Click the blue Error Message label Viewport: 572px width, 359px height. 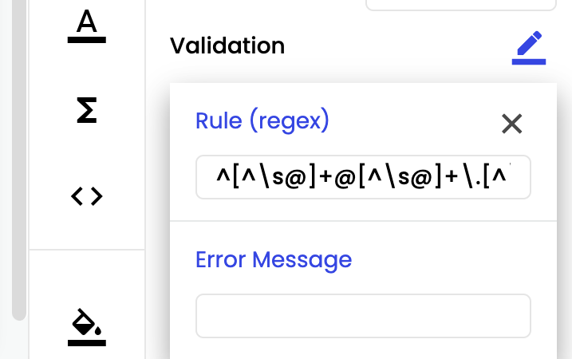274,259
